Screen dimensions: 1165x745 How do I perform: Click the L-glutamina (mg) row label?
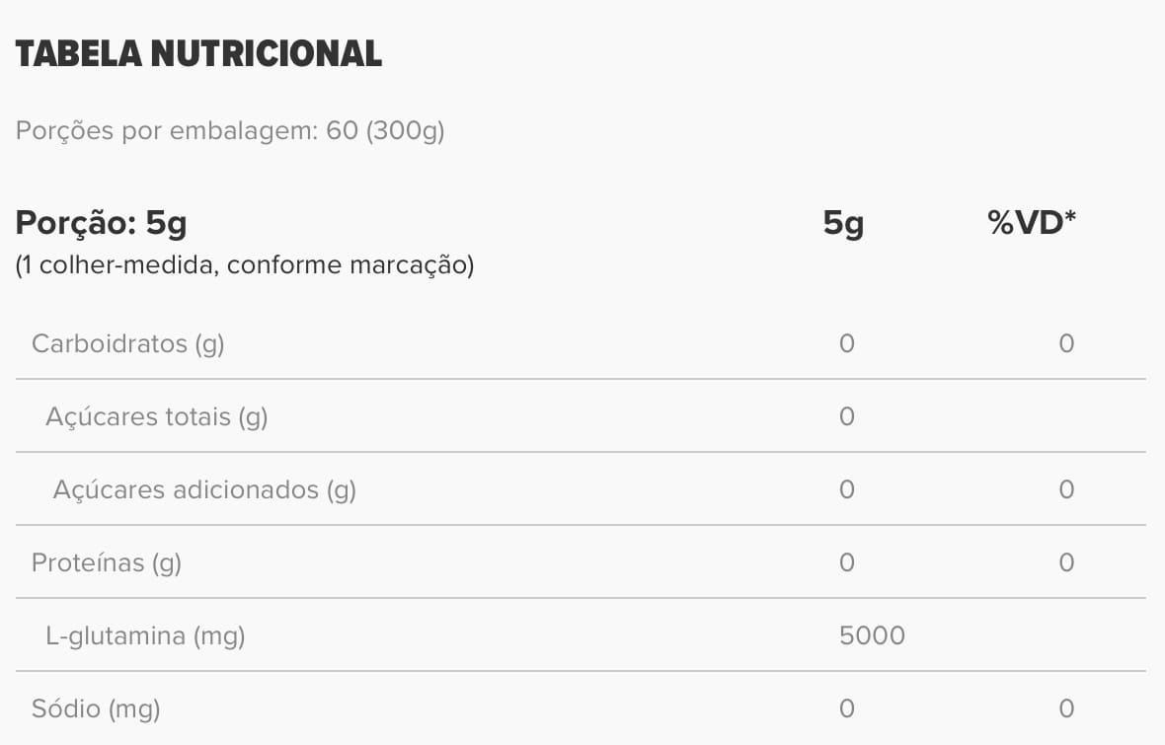click(145, 635)
